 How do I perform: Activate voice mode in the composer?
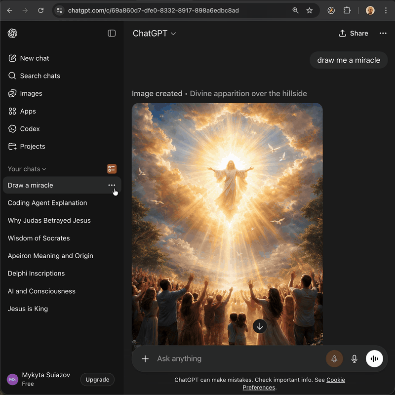click(x=374, y=358)
